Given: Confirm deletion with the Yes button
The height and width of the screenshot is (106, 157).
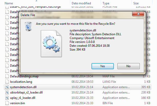Looking at the screenshot, I should tap(103, 66).
